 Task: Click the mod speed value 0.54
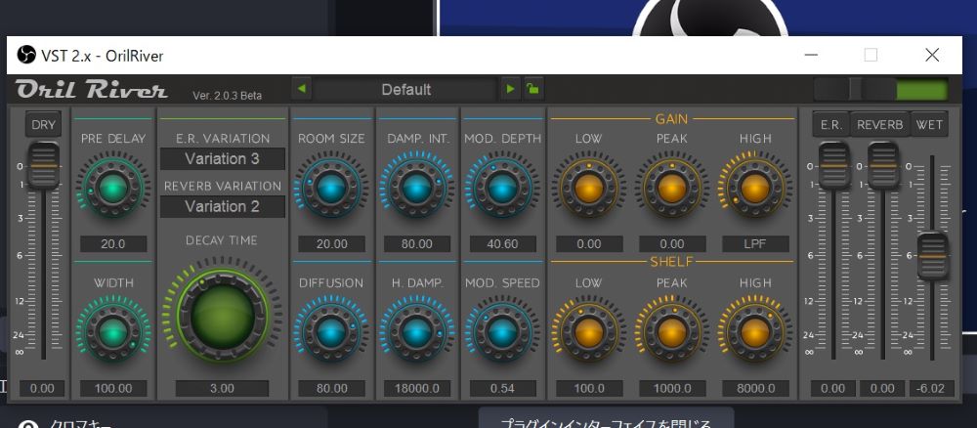502,389
